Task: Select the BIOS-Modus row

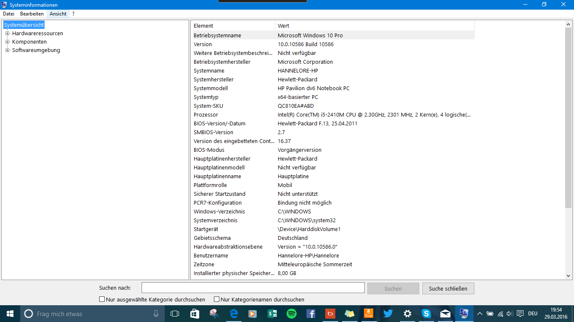Action: click(x=333, y=150)
